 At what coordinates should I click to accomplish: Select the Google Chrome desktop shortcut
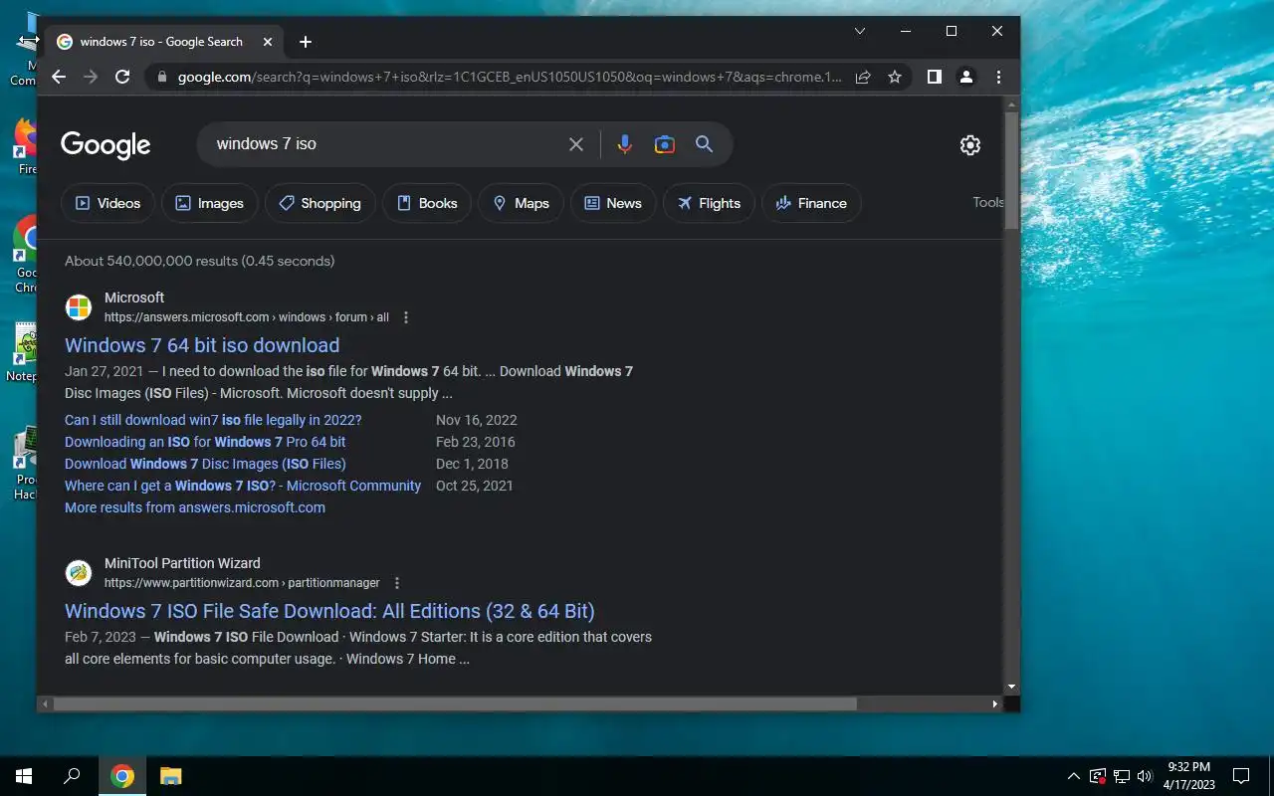coord(26,255)
